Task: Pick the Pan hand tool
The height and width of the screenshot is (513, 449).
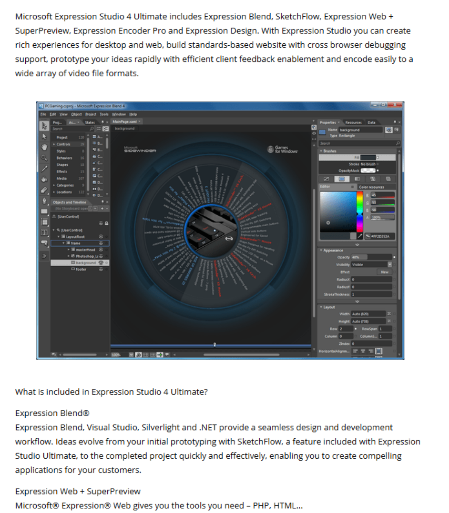Action: point(44,147)
